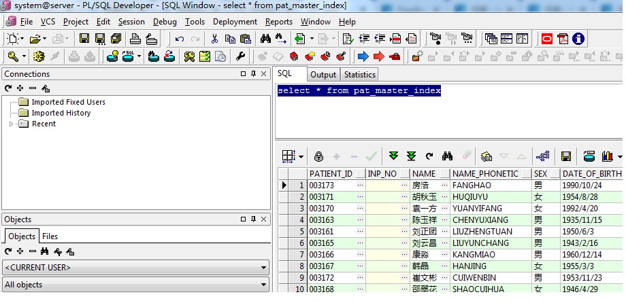Click the Execute gear icon
The width and height of the screenshot is (626, 301).
click(39, 56)
